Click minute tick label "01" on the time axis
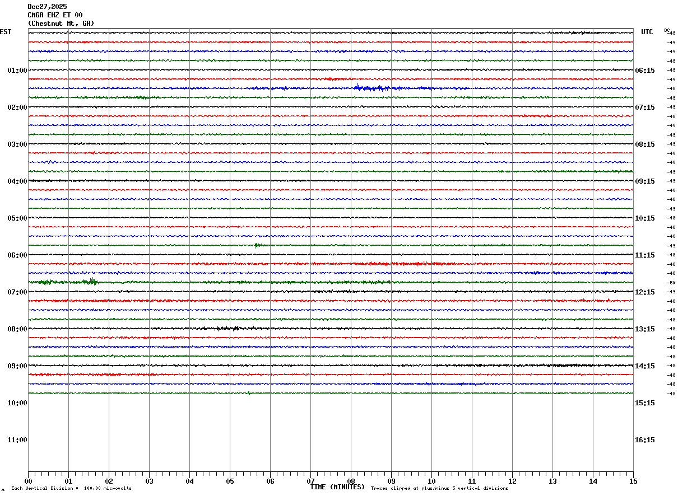 click(x=68, y=481)
